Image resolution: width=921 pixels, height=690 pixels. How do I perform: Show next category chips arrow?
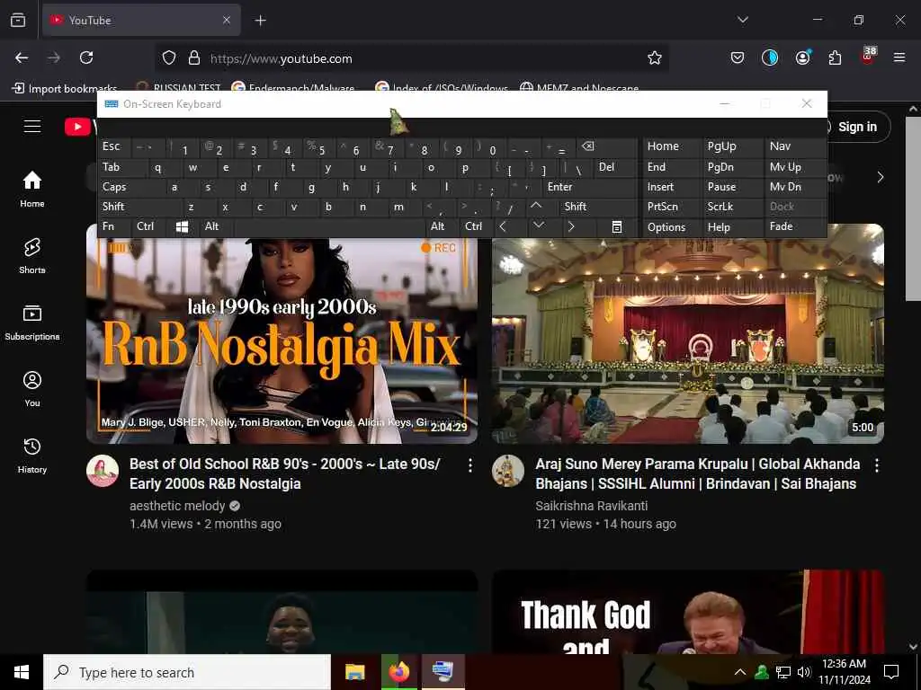tap(880, 177)
